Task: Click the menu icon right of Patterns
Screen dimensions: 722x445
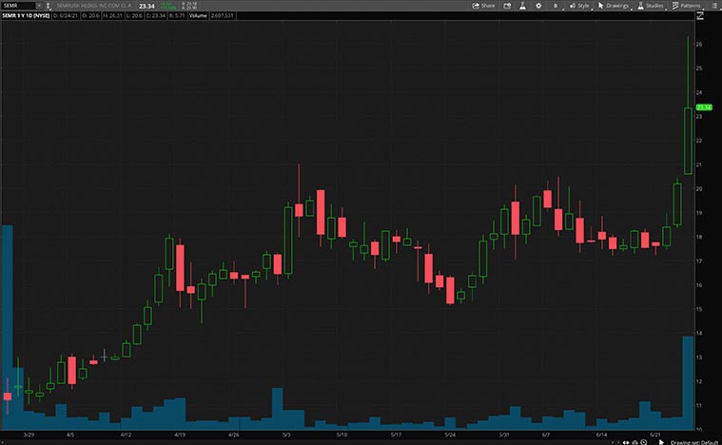Action: point(714,6)
